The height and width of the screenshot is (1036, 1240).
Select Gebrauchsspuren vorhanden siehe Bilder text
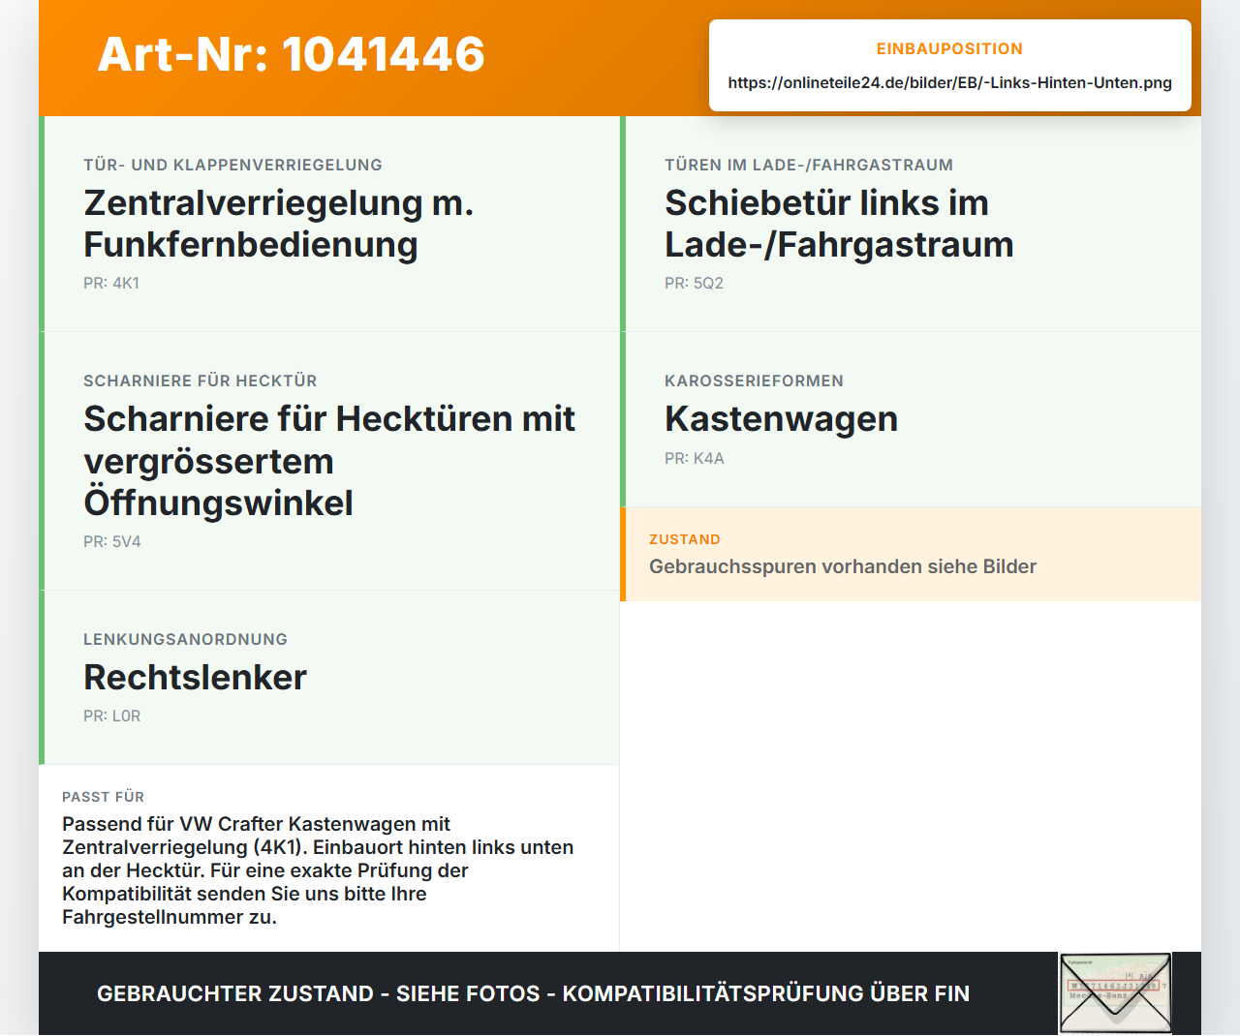click(843, 566)
